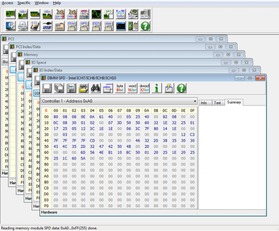This screenshot has height=231, width=279.
Task: Open the SMBIOS viewer icon
Action: click(x=60, y=26)
